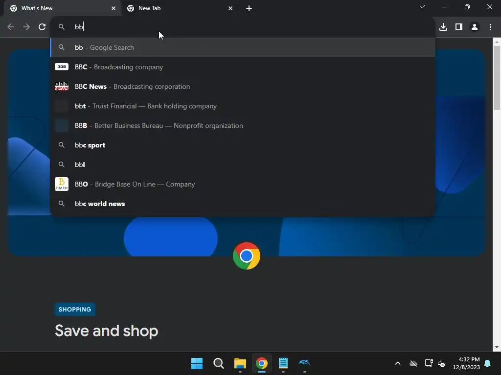501x375 pixels.
Task: Open the Downloads icon in Chrome toolbar
Action: [x=443, y=27]
